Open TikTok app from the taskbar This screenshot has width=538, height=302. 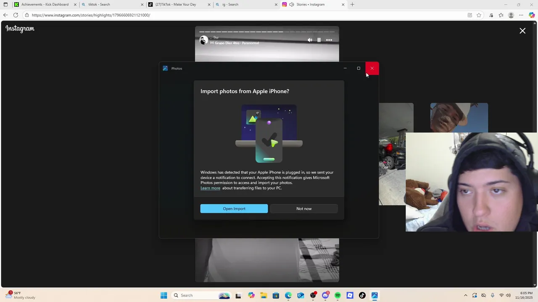click(x=362, y=295)
